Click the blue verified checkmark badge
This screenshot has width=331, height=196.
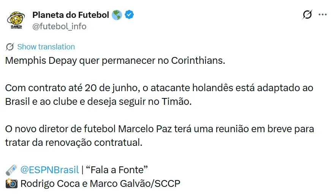point(130,15)
